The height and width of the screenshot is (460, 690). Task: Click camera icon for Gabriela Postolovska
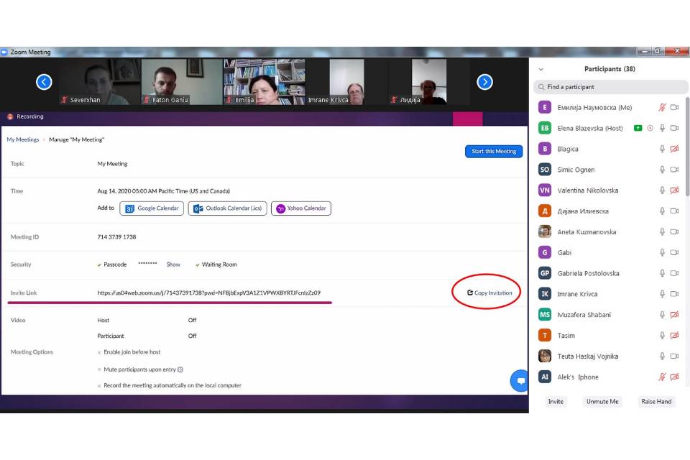(x=674, y=273)
